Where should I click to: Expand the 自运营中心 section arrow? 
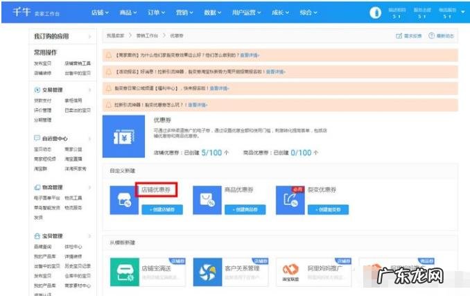(90, 139)
